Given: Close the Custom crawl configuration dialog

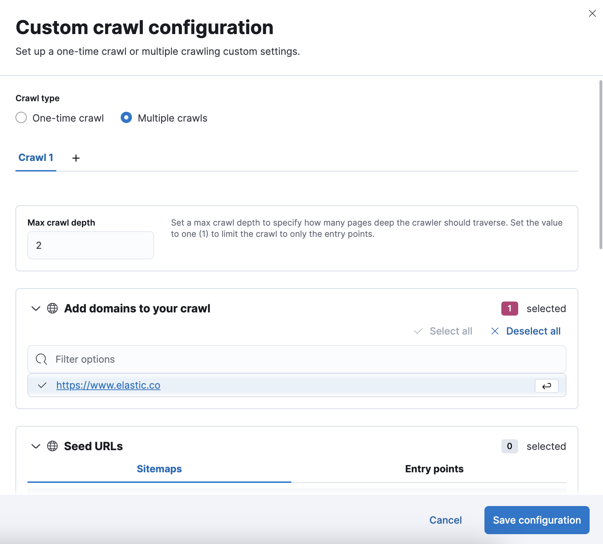Looking at the screenshot, I should [592, 13].
